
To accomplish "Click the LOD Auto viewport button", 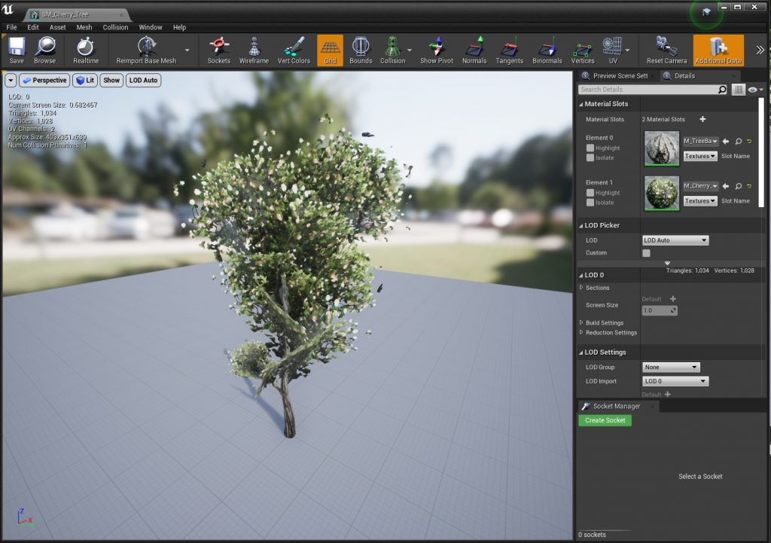I will pos(144,80).
